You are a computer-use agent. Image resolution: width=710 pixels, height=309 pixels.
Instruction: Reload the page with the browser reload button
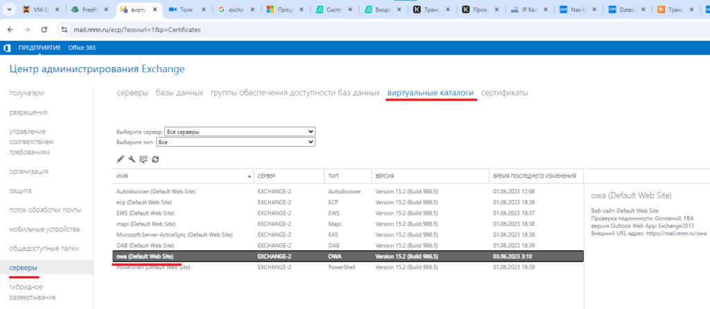(44, 29)
